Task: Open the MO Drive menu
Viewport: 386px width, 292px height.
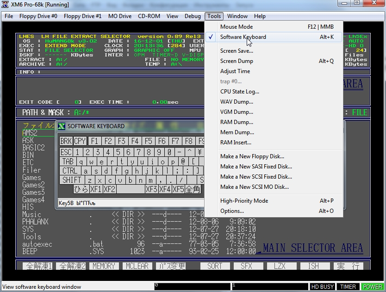Action: tap(119, 16)
